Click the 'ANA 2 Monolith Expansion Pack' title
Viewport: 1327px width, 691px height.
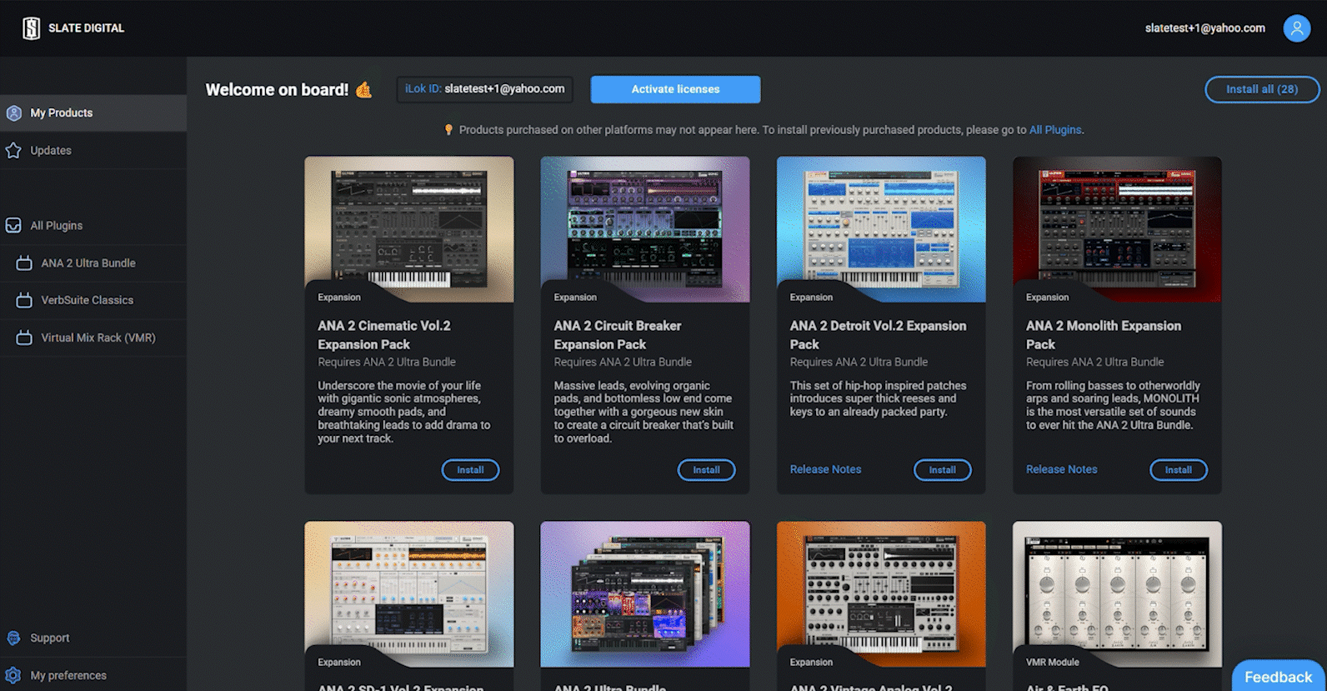click(x=1104, y=335)
